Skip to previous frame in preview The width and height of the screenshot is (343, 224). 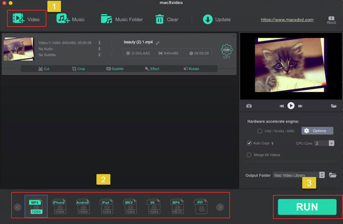[x=282, y=106]
